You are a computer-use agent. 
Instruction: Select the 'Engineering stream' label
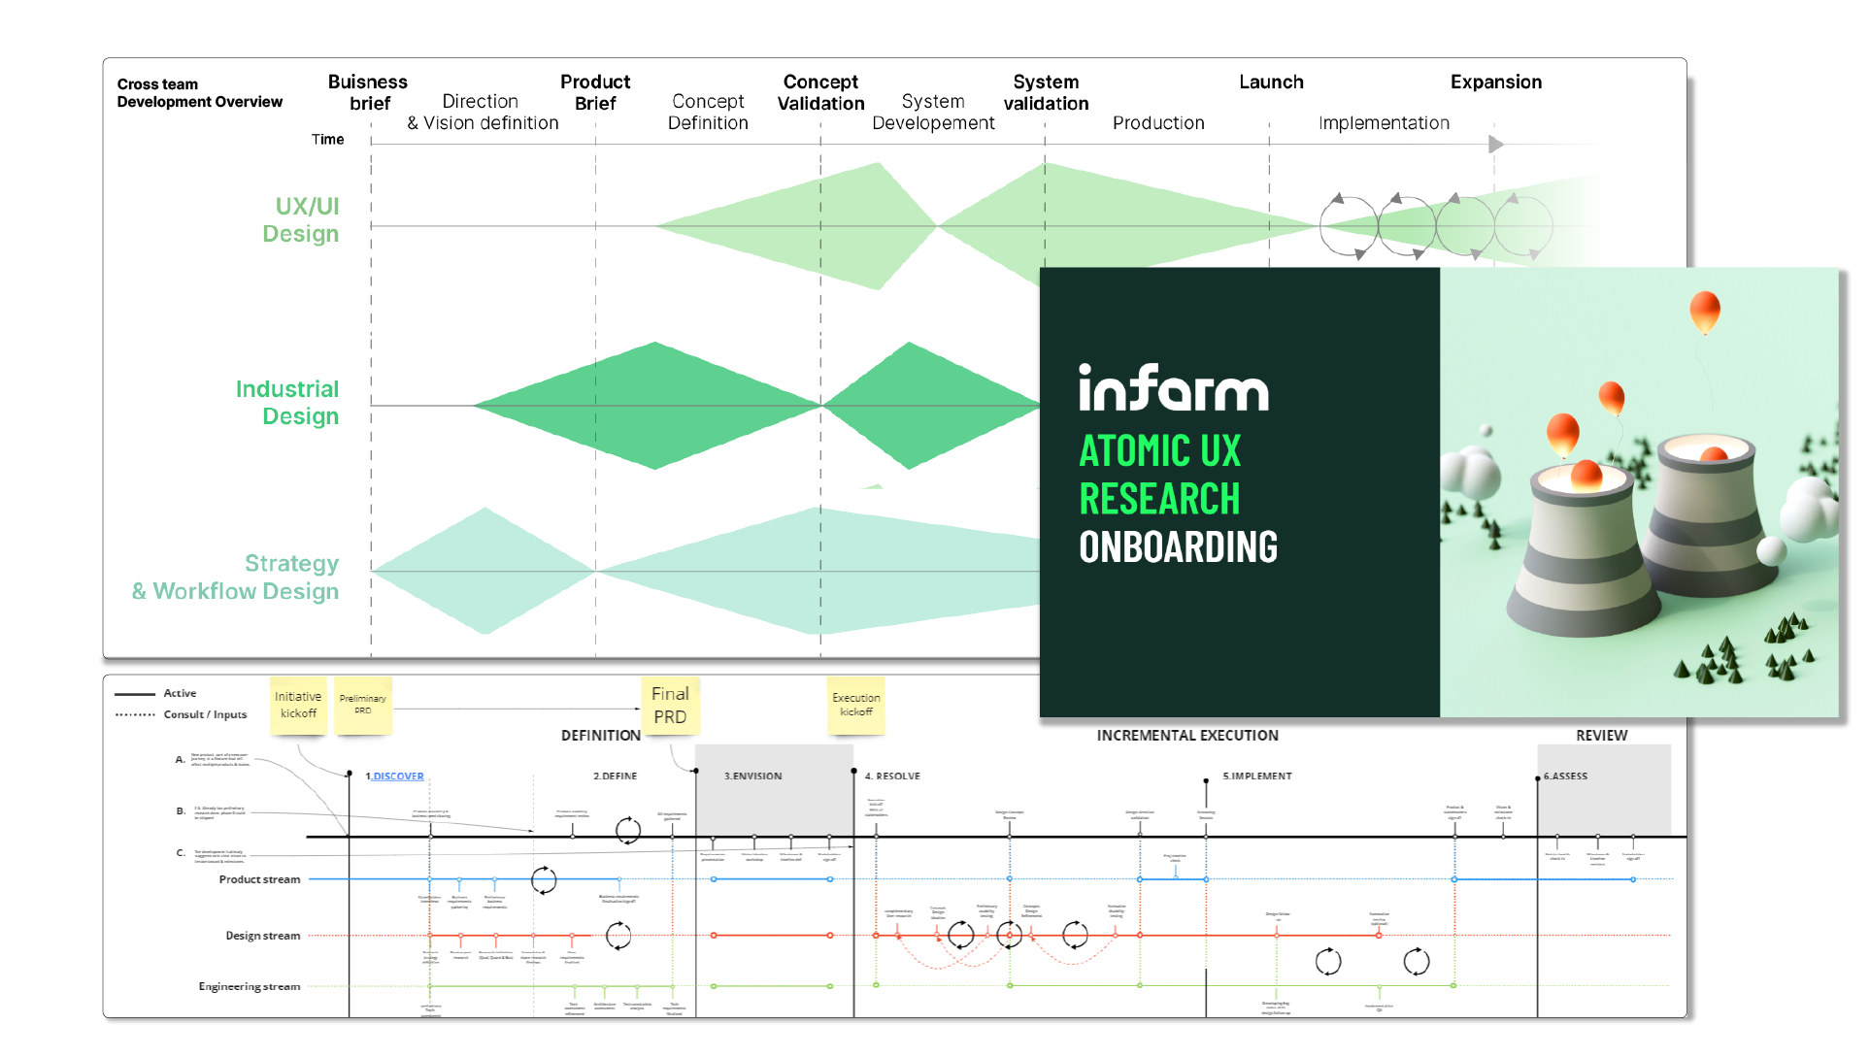click(x=250, y=987)
